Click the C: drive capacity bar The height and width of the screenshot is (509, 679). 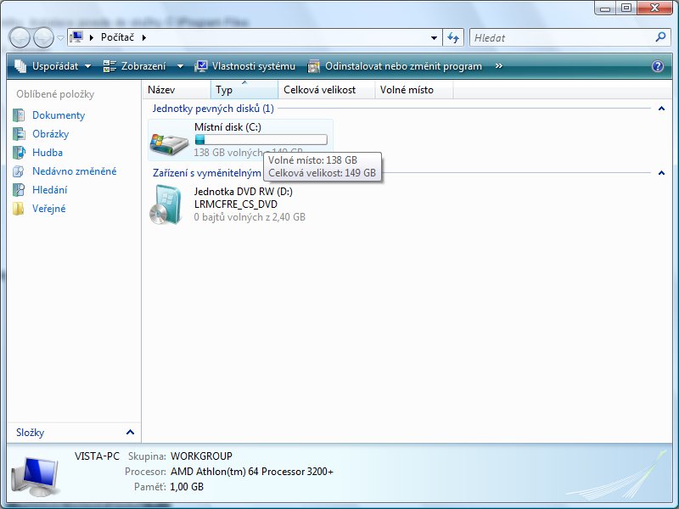pos(261,139)
